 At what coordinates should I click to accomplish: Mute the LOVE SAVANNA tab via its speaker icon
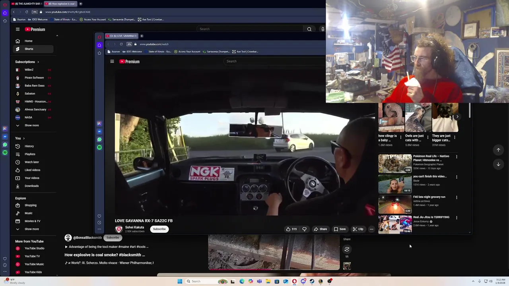click(x=111, y=36)
